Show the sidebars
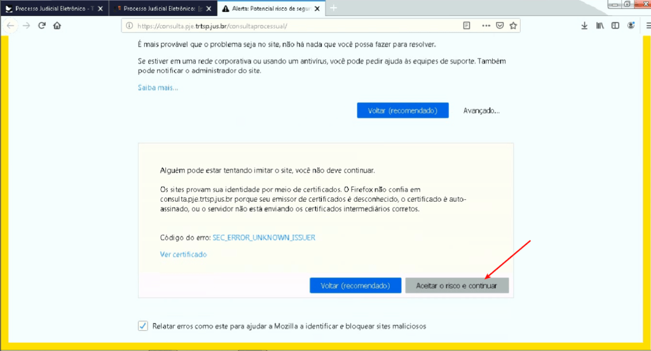Viewport: 651px width, 351px height. pyautogui.click(x=615, y=25)
